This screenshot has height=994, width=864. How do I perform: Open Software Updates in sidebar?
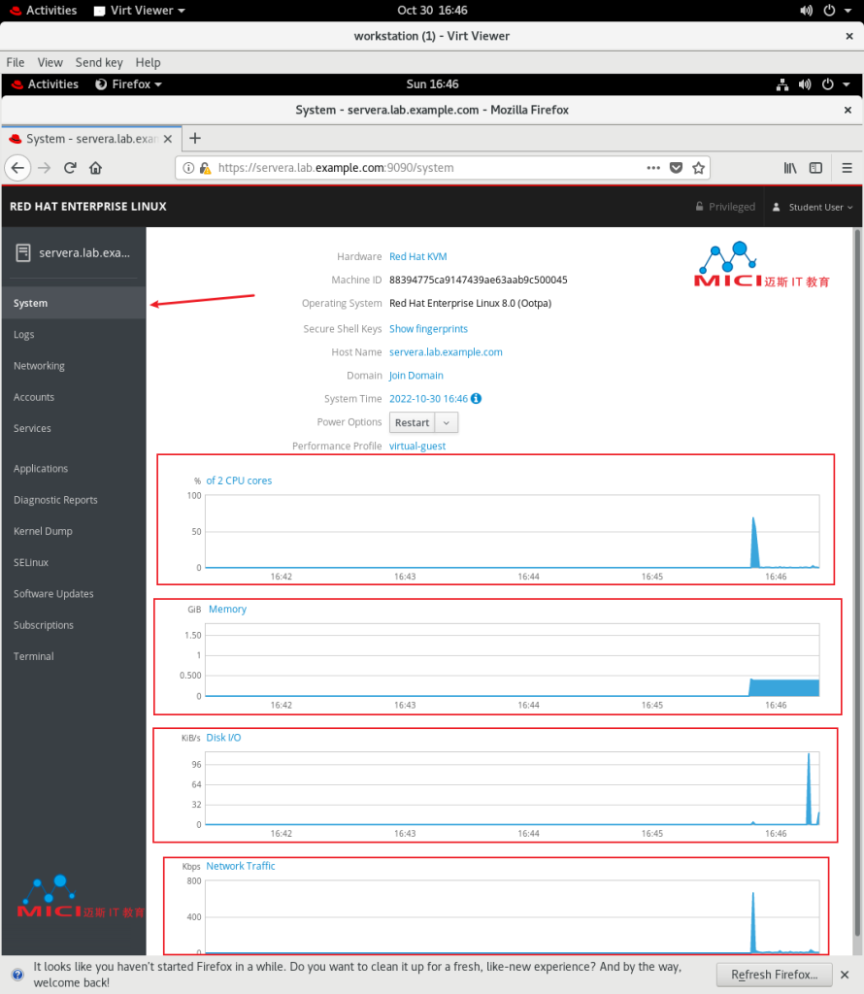coord(74,594)
